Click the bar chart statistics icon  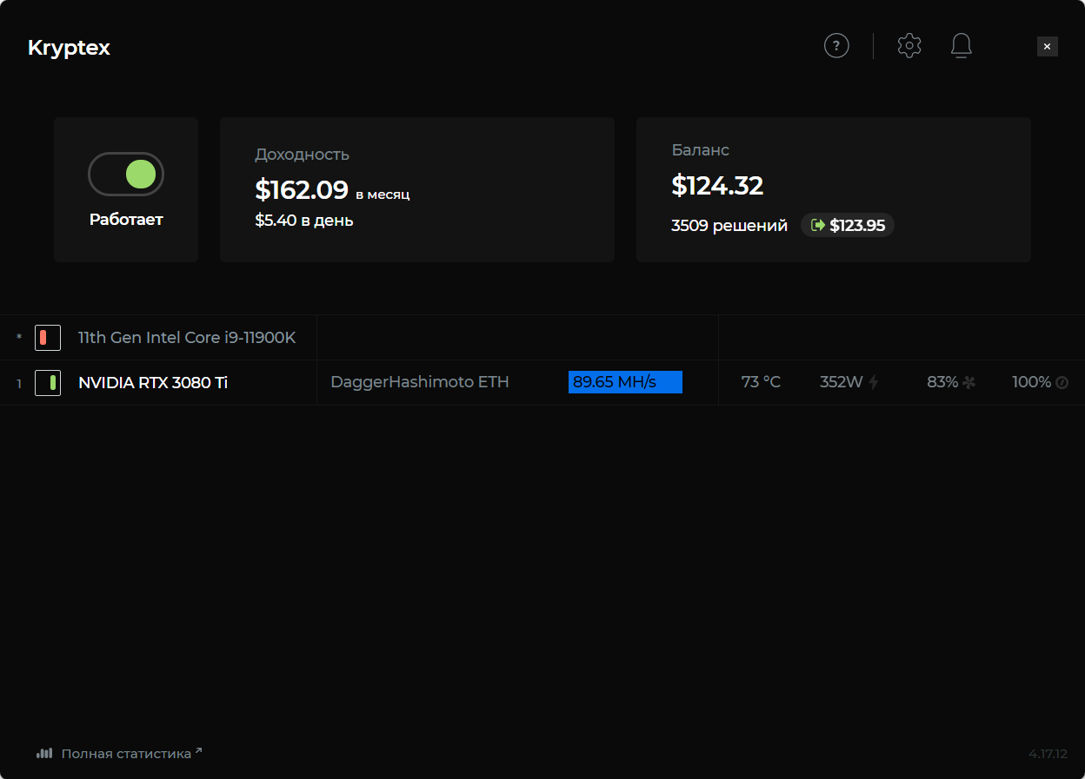(44, 753)
